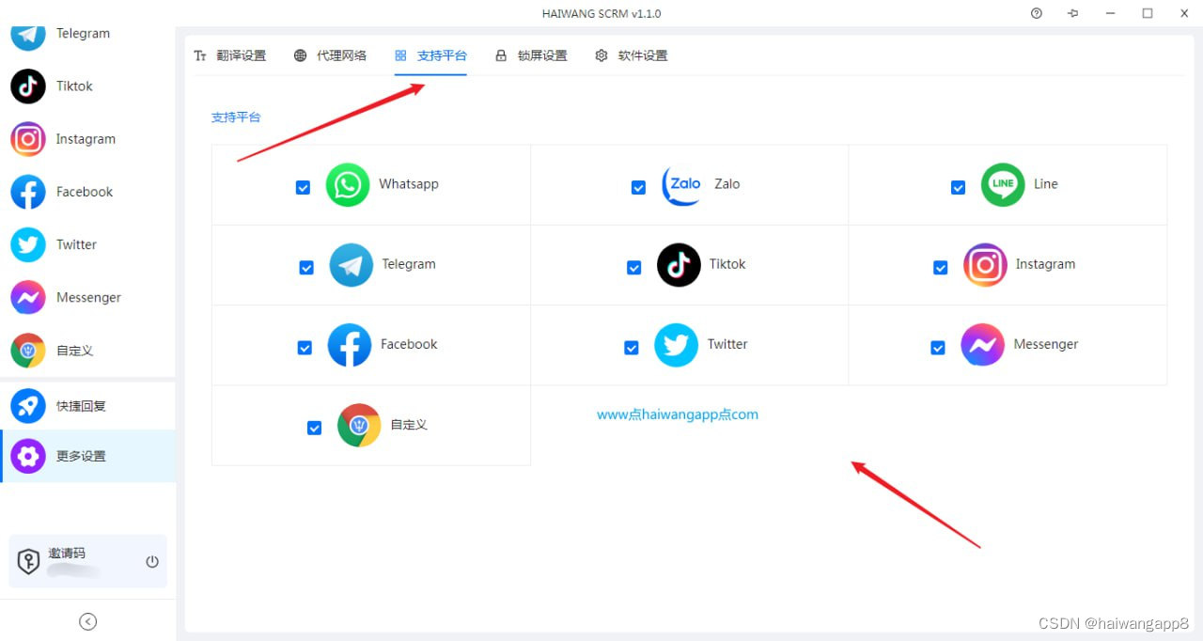This screenshot has height=641, width=1203.
Task: Click the 邀请码 power button
Action: coord(151,561)
